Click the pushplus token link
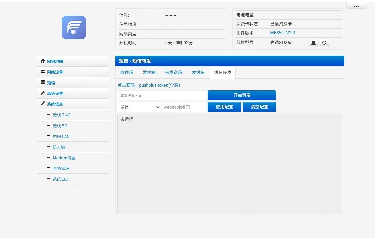This screenshot has width=375, height=238. (159, 85)
